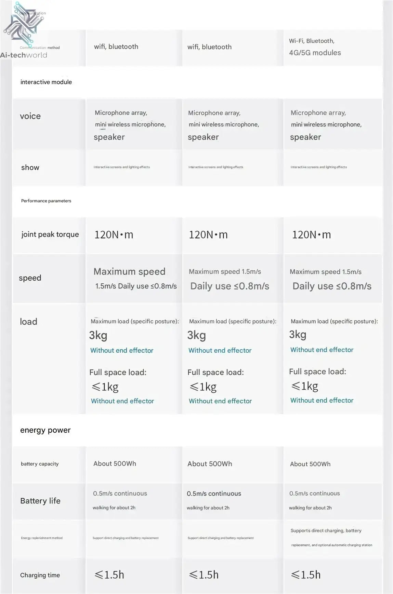
Task: Click the third column Daily use ≤0.8m/s text
Action: (332, 286)
